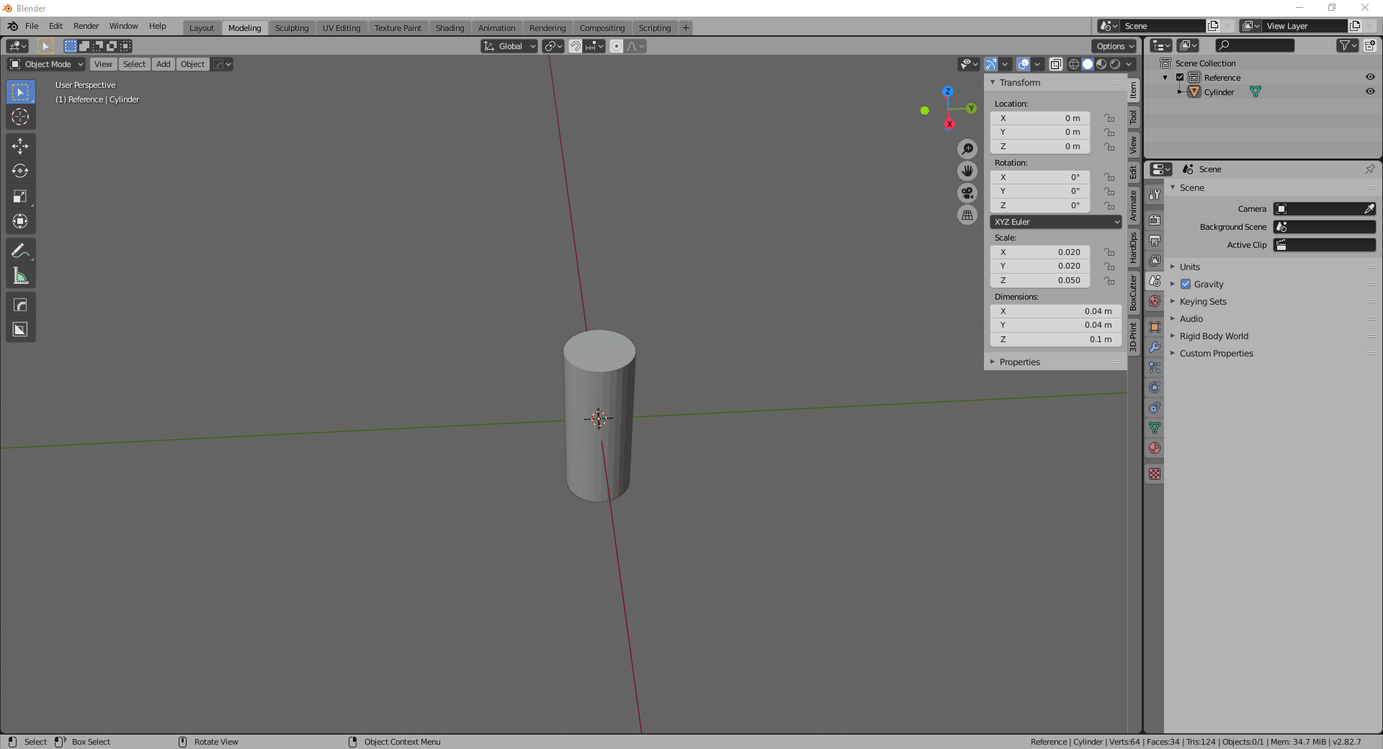Click the Add button in viewport header

click(x=164, y=64)
